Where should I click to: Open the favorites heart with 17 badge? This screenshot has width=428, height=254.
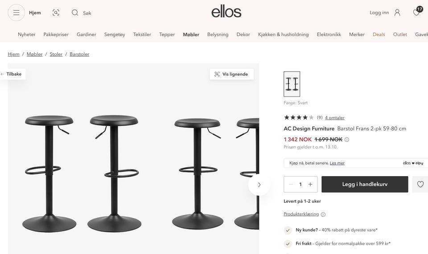pos(417,12)
